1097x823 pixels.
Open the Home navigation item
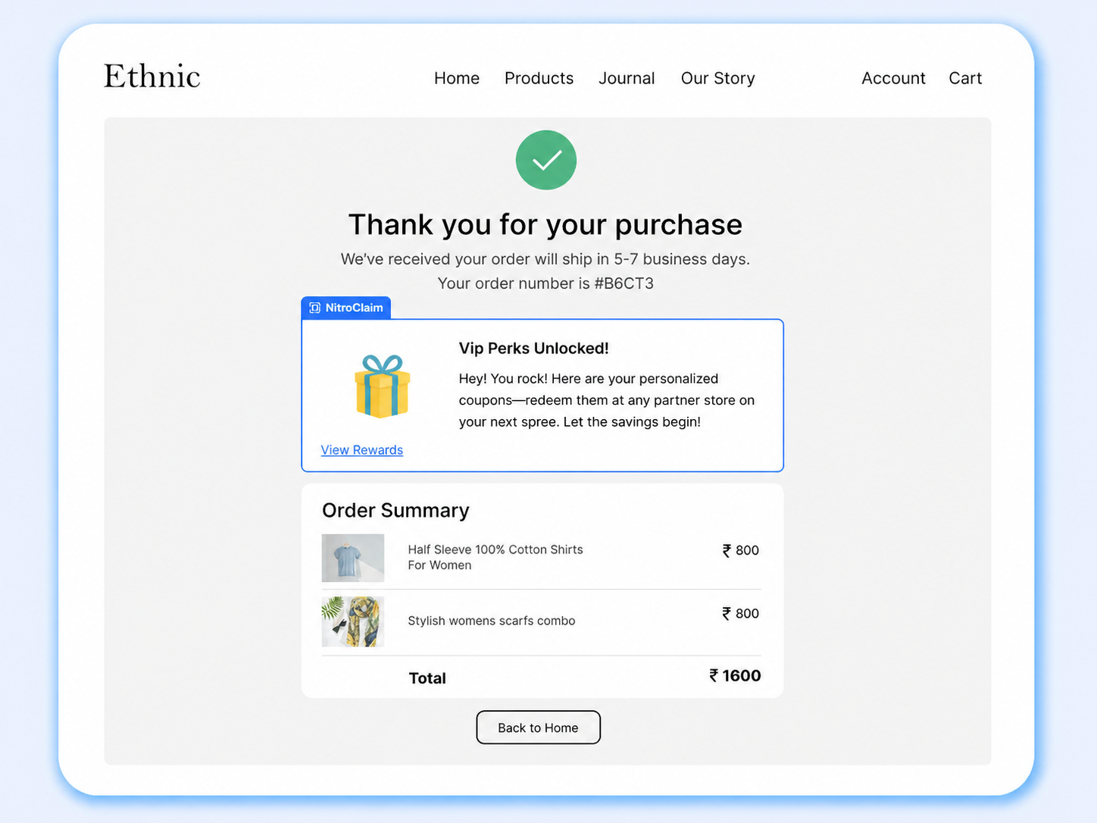tap(456, 78)
